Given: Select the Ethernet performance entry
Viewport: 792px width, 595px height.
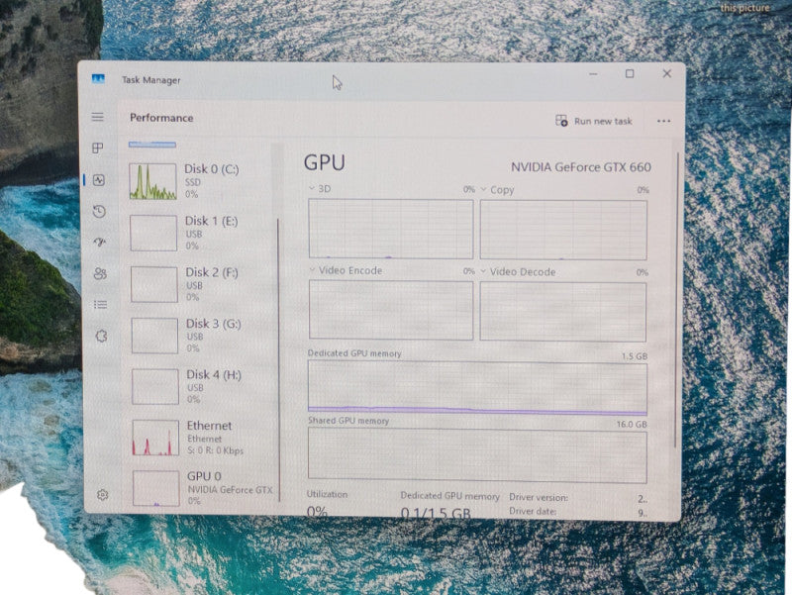Looking at the screenshot, I should click(x=202, y=438).
